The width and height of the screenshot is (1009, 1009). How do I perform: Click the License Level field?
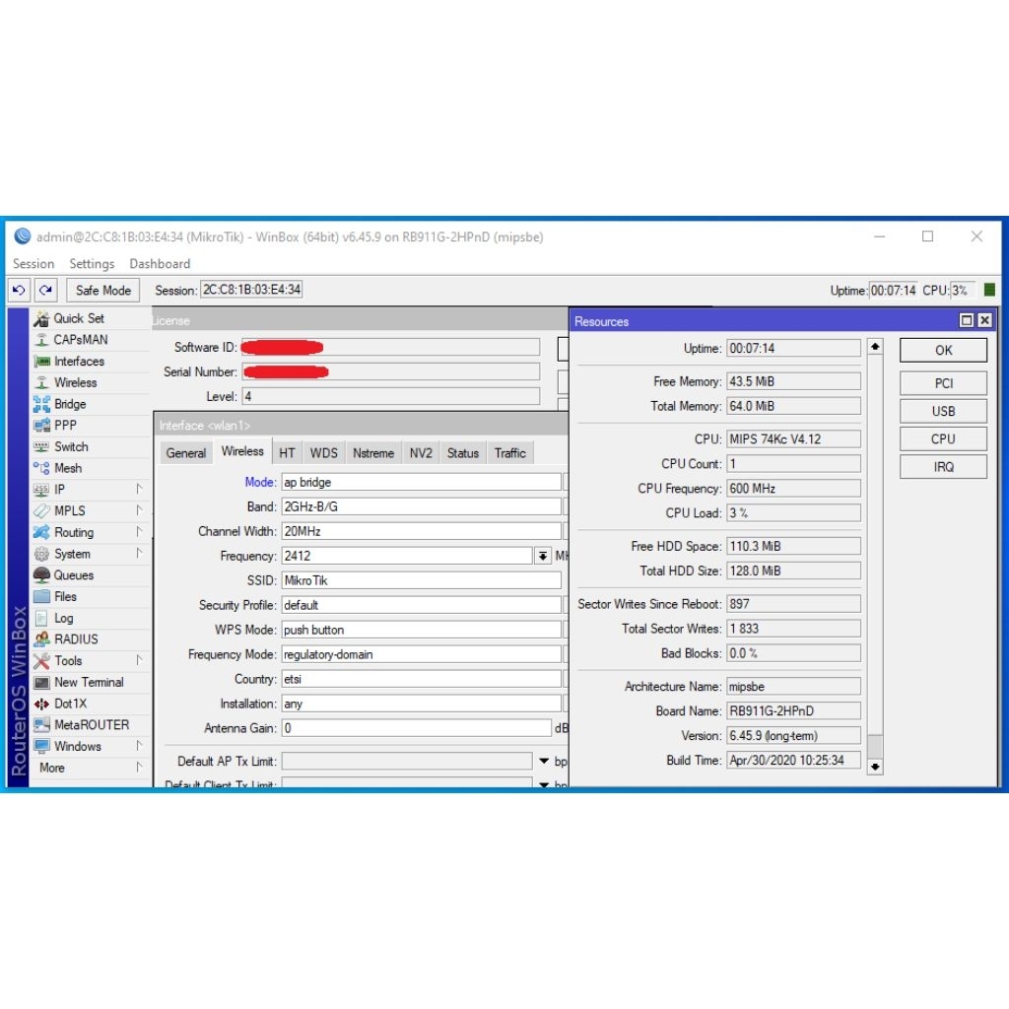pyautogui.click(x=390, y=396)
